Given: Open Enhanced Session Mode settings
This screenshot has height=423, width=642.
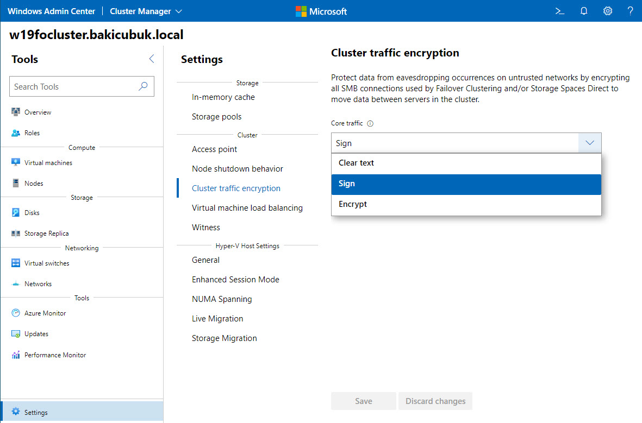Looking at the screenshot, I should (x=235, y=280).
